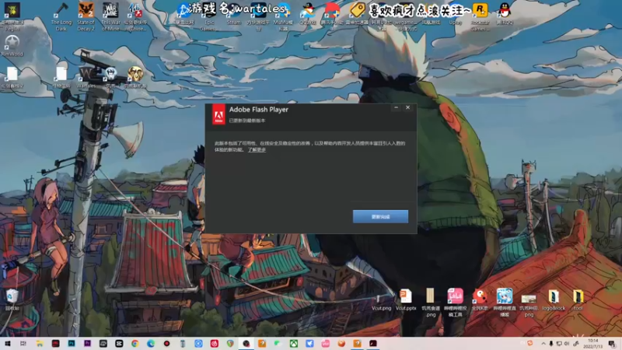Show hidden system tray icons
The image size is (622, 350).
tap(543, 344)
